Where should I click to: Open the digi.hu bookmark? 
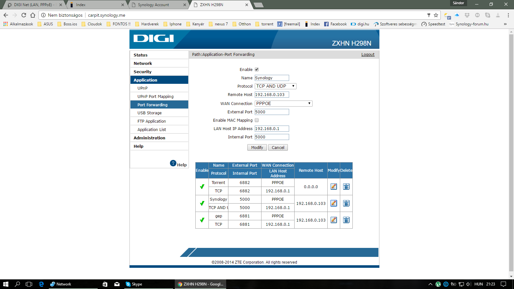tap(360, 24)
